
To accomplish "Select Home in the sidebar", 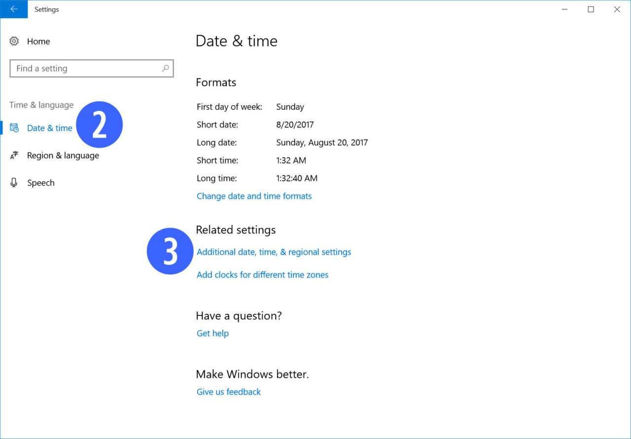I will pyautogui.click(x=38, y=41).
